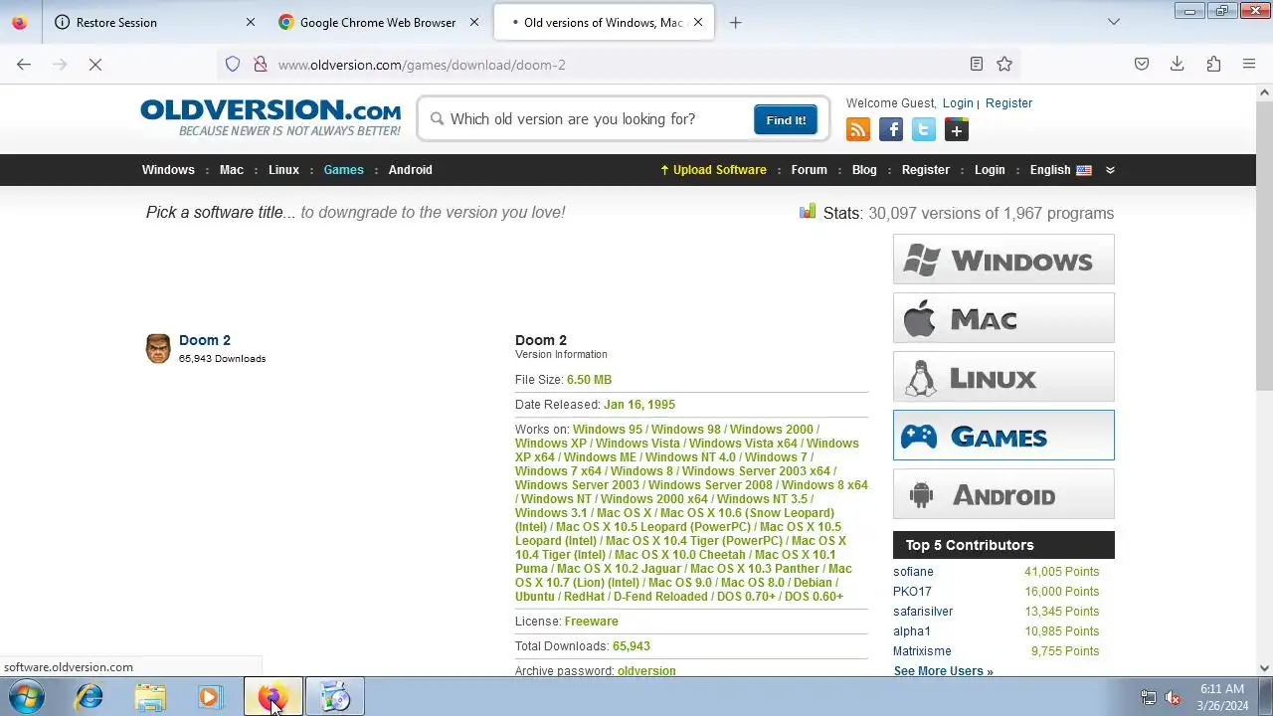Click the disc installer icon in taskbar
This screenshot has height=716, width=1273.
coord(335,697)
